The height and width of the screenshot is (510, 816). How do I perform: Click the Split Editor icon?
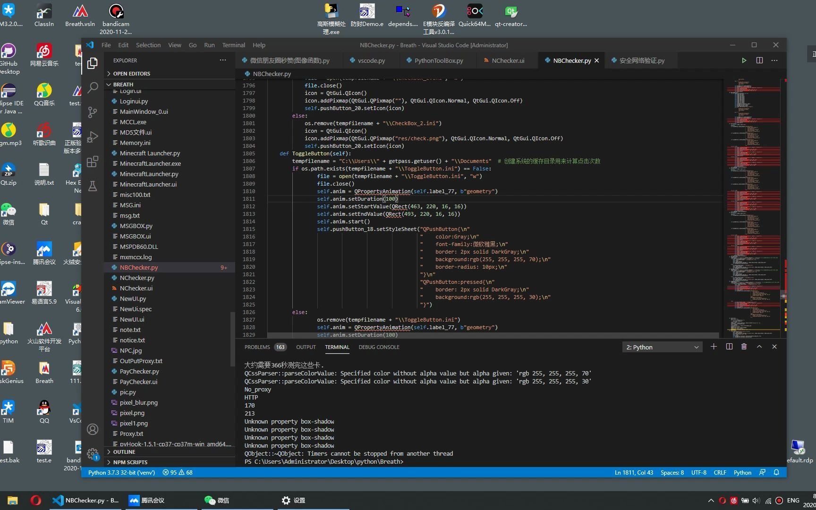(759, 60)
